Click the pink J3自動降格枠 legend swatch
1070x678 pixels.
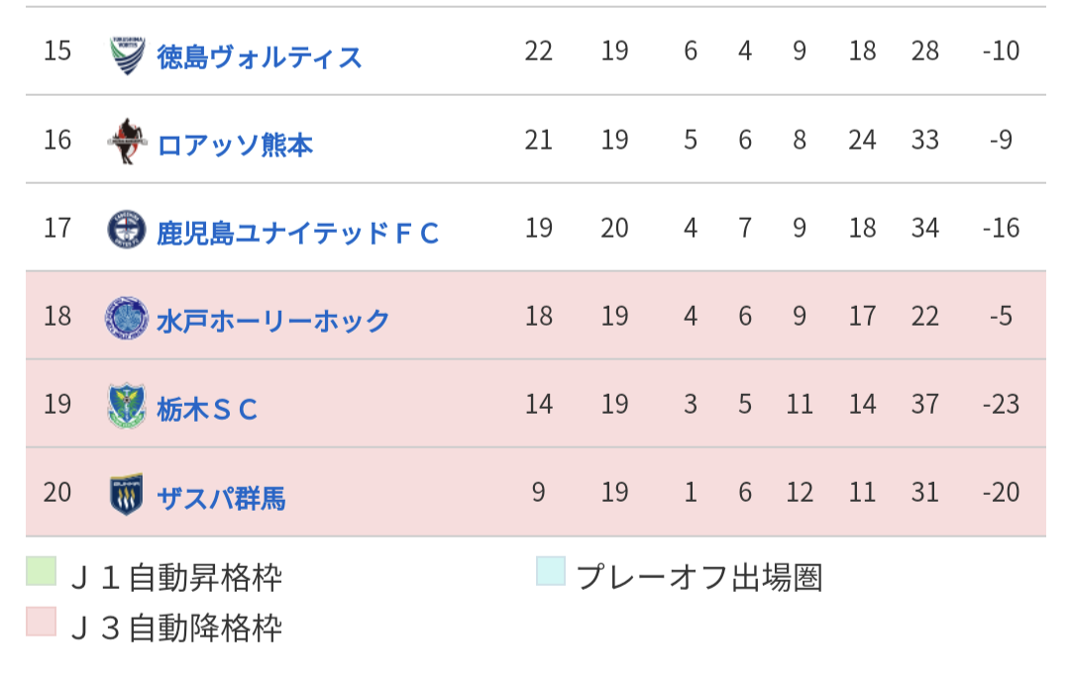tap(41, 621)
